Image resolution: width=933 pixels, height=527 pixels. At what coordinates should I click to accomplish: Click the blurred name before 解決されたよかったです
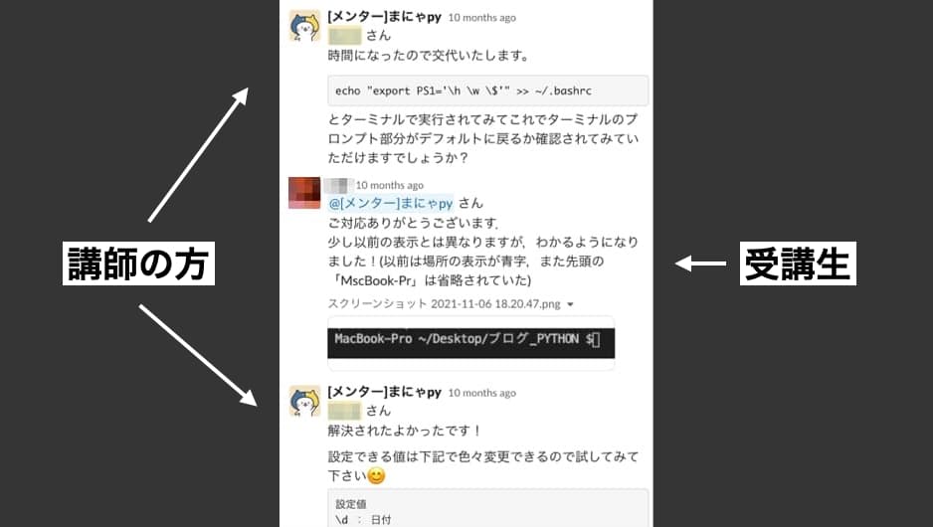344,411
